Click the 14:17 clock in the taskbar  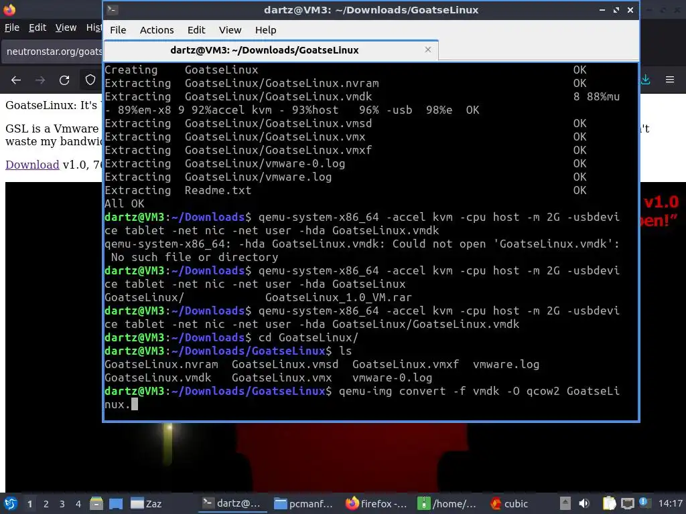[x=670, y=503]
